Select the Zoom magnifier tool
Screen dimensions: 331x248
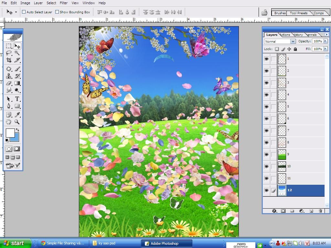tap(17, 122)
